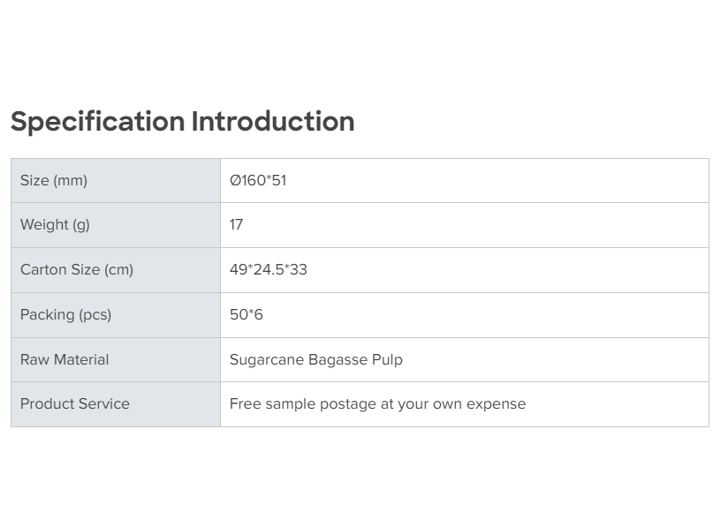Click the word 'Pulp' in the Raw Material value

(387, 360)
